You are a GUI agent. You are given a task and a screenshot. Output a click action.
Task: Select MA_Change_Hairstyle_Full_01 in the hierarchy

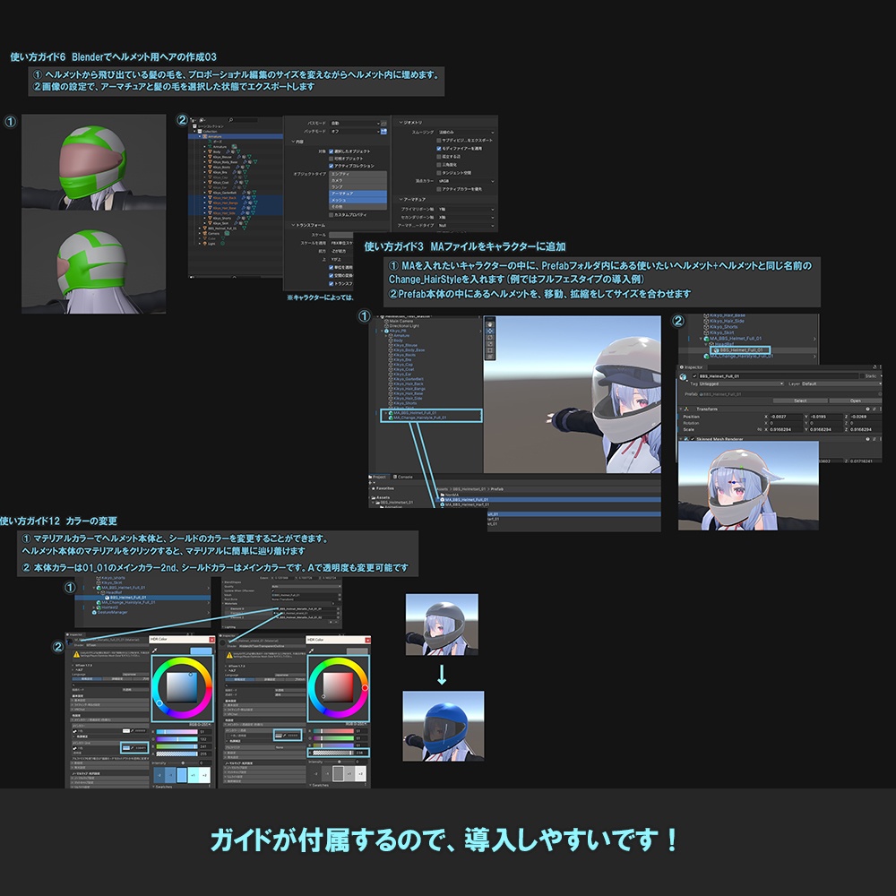(x=420, y=418)
